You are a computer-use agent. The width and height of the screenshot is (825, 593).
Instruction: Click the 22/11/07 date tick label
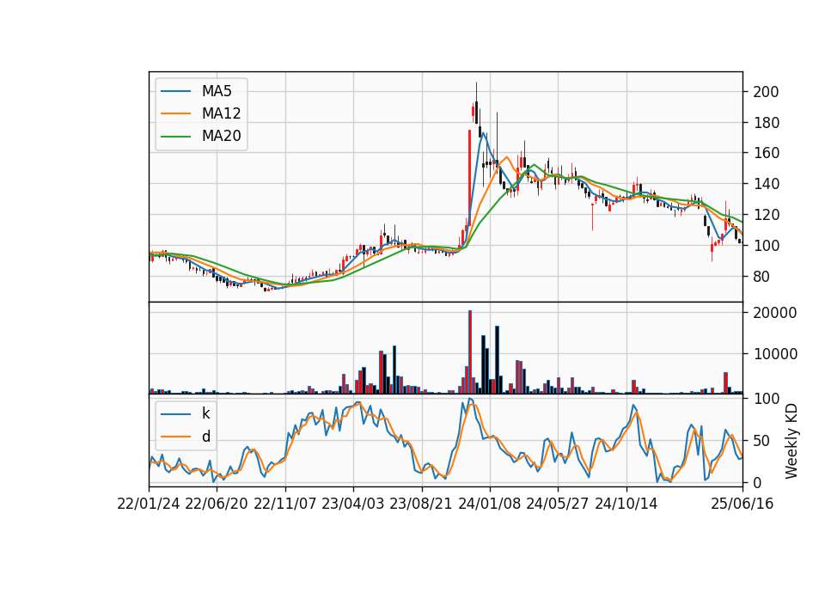(285, 504)
